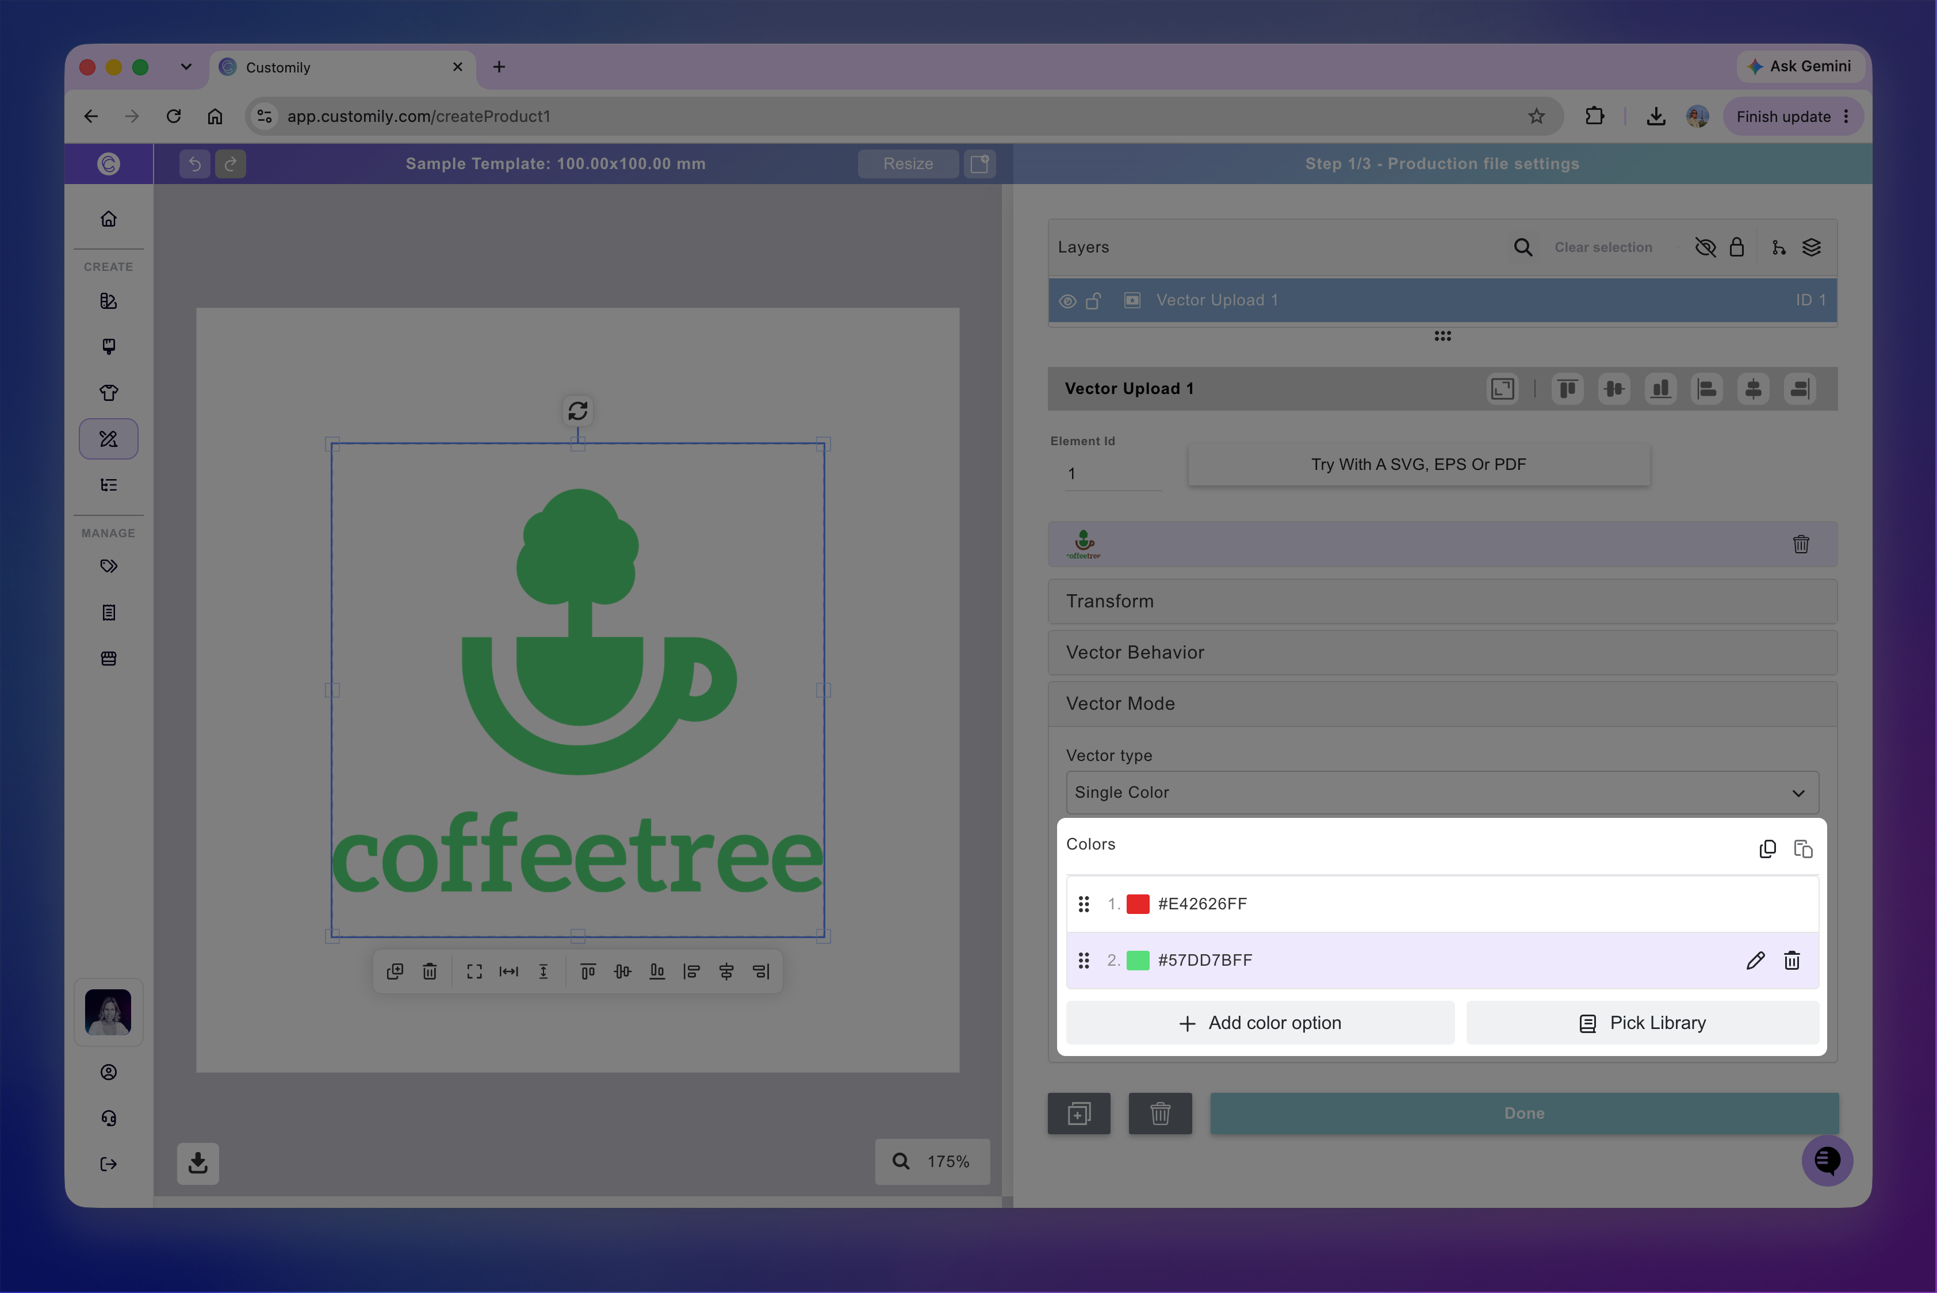
Task: Open Pick Library
Action: (x=1643, y=1023)
